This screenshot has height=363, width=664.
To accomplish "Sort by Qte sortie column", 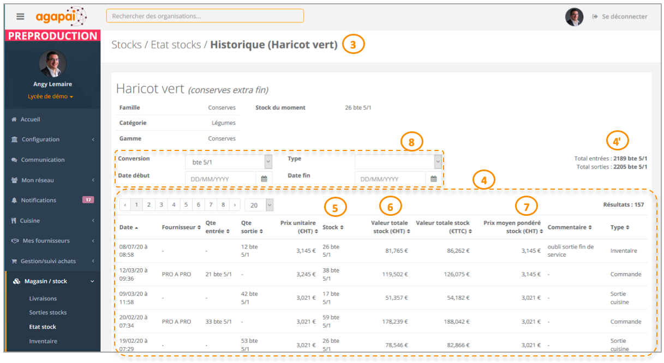I will tap(251, 227).
